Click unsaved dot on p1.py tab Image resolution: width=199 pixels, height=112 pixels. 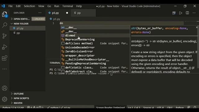click(x=67, y=13)
